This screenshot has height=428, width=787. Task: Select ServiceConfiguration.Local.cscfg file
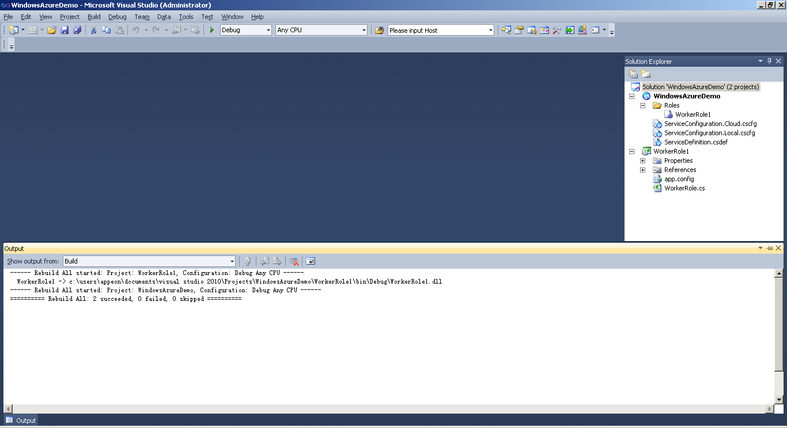[x=709, y=133]
